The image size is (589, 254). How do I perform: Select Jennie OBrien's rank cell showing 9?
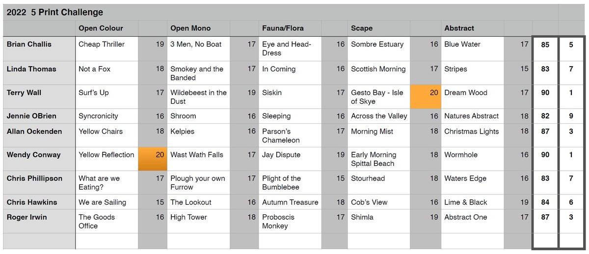coord(571,116)
